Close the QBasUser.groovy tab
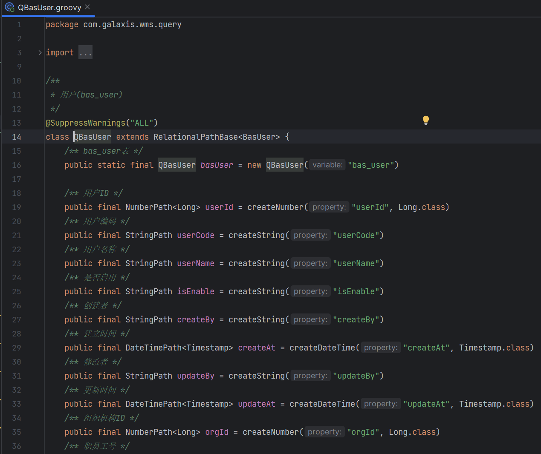Viewport: 541px width, 454px height. pyautogui.click(x=87, y=7)
